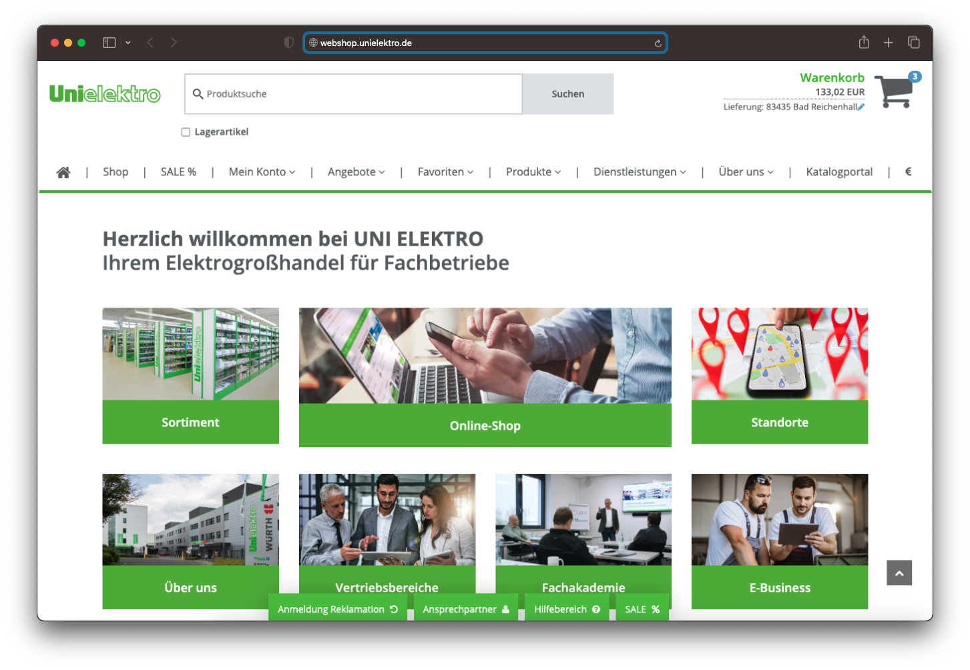Open the Dienstleistungen dropdown

click(x=638, y=172)
